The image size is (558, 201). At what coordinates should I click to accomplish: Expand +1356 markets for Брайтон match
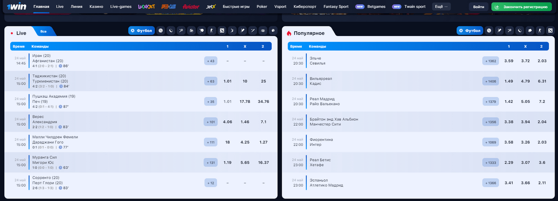(x=490, y=122)
